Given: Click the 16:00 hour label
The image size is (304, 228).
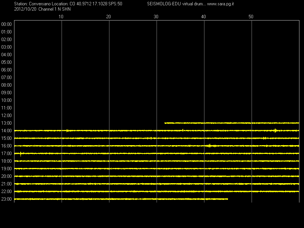Looking at the screenshot, I should [x=6, y=146].
